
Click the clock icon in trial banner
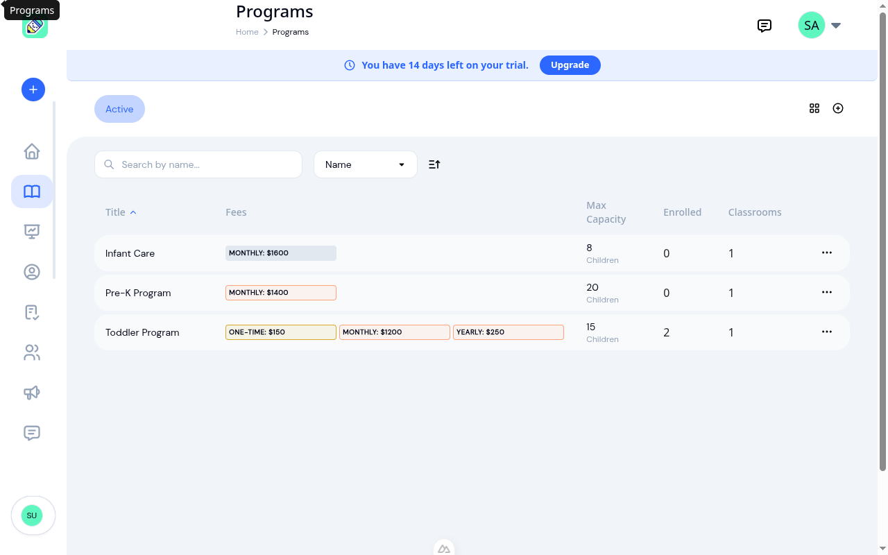click(x=350, y=65)
